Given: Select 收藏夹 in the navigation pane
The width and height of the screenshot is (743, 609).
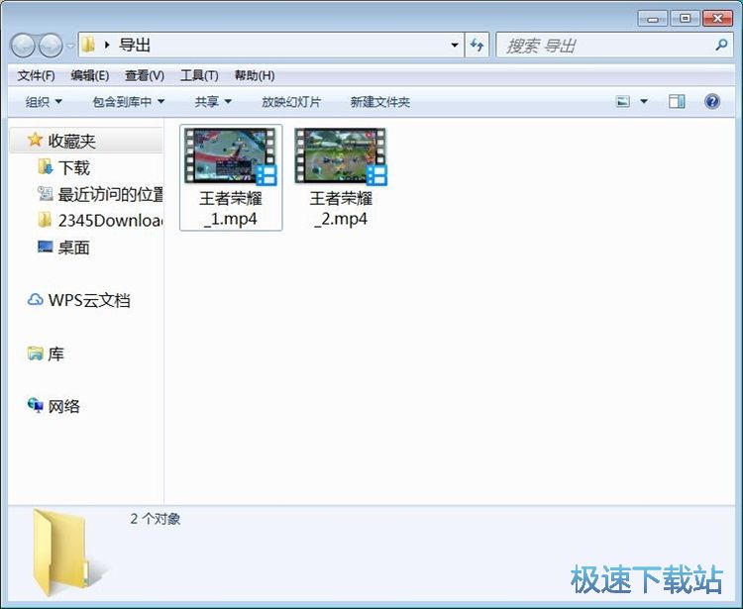Looking at the screenshot, I should pos(86,141).
